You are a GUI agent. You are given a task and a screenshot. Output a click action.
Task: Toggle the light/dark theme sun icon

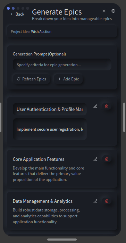(104, 11)
